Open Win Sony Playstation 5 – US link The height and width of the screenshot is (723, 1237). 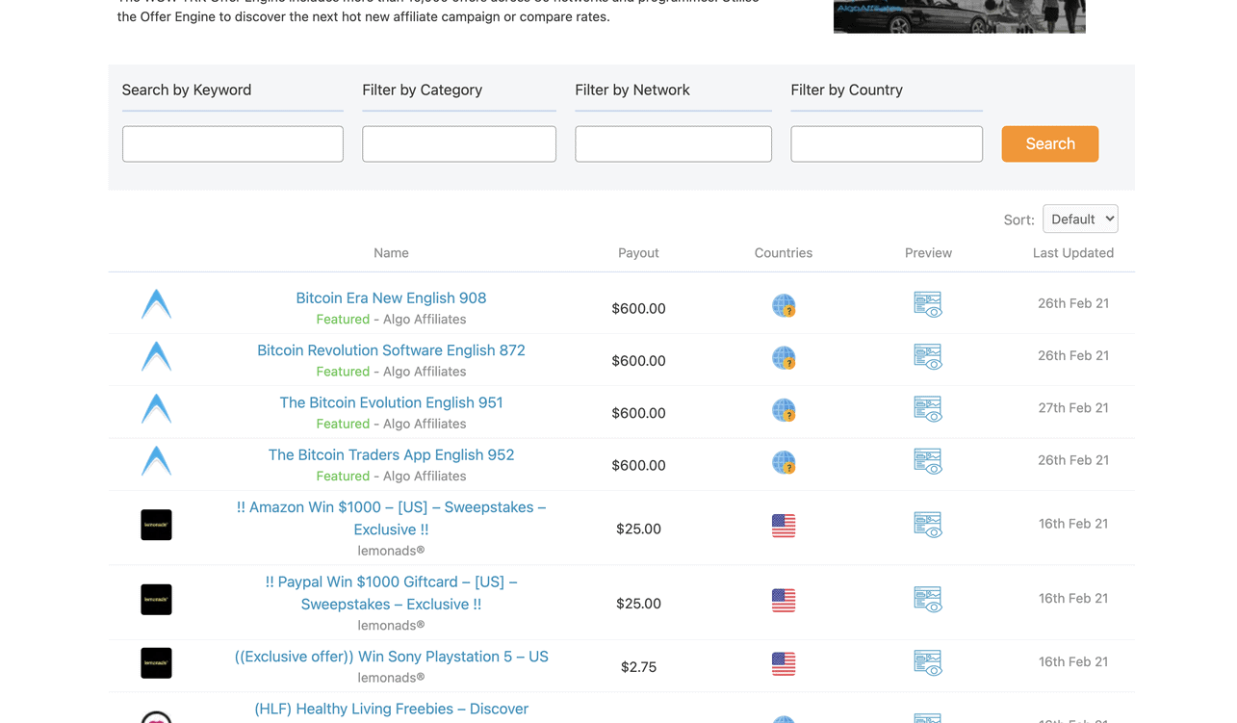click(x=391, y=657)
